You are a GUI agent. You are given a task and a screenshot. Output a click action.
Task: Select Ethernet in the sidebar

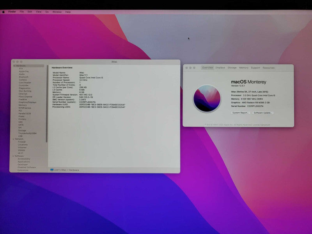tap(23, 94)
